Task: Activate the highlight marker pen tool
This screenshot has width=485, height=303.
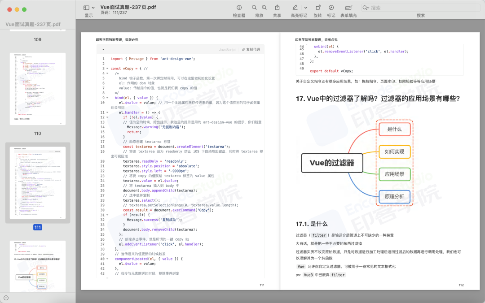Action: 295,8
